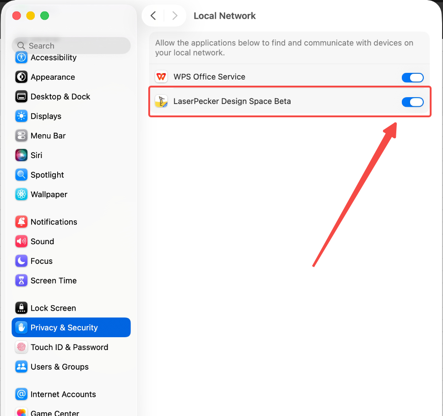Open Notifications settings
The image size is (443, 416).
click(x=71, y=222)
